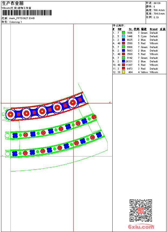167x232 pixels.
Task: Pick the blue swatch in stop row 3
Action: 123,40
